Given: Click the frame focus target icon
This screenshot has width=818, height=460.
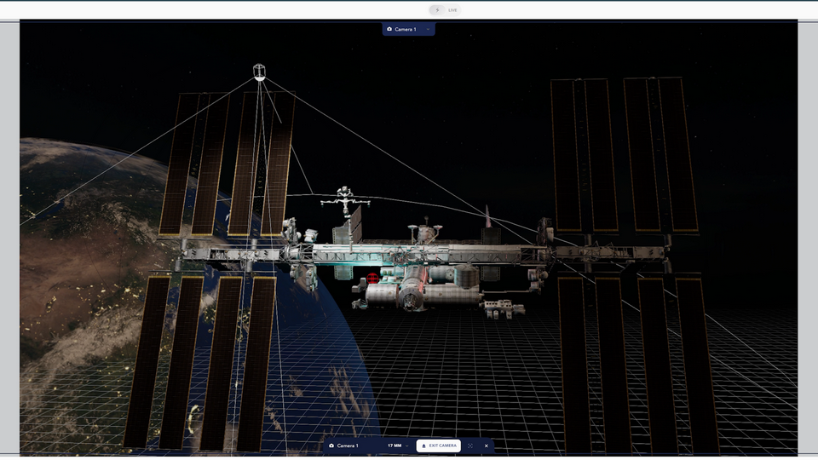Looking at the screenshot, I should point(470,446).
